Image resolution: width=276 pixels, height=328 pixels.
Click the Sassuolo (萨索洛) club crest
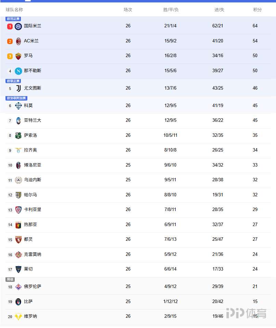(x=18, y=135)
